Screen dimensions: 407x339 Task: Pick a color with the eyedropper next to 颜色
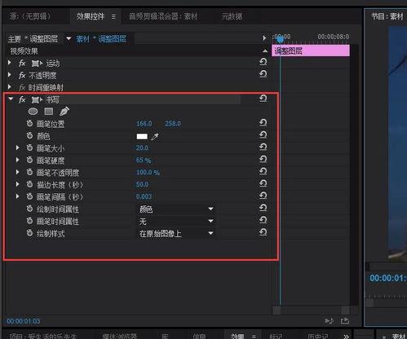coord(155,136)
